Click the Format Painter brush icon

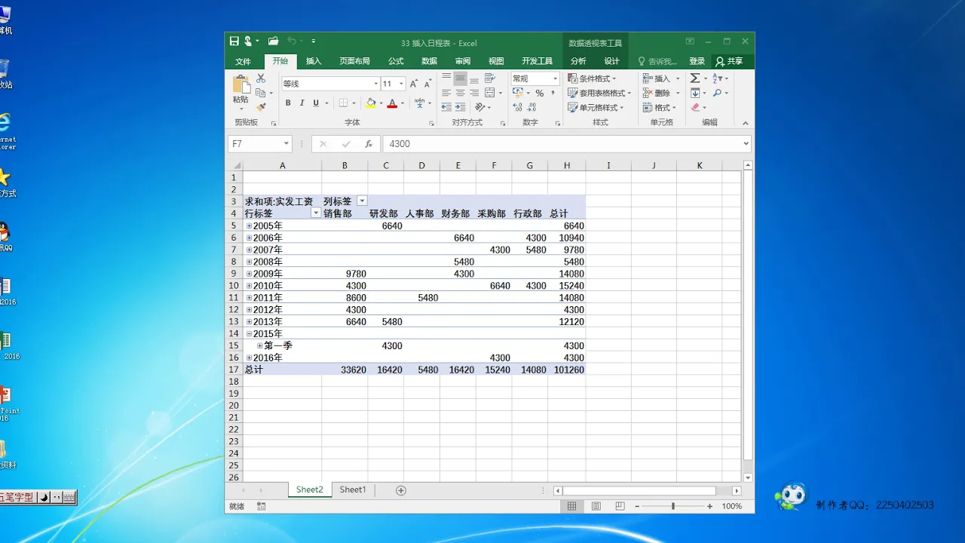coord(261,107)
